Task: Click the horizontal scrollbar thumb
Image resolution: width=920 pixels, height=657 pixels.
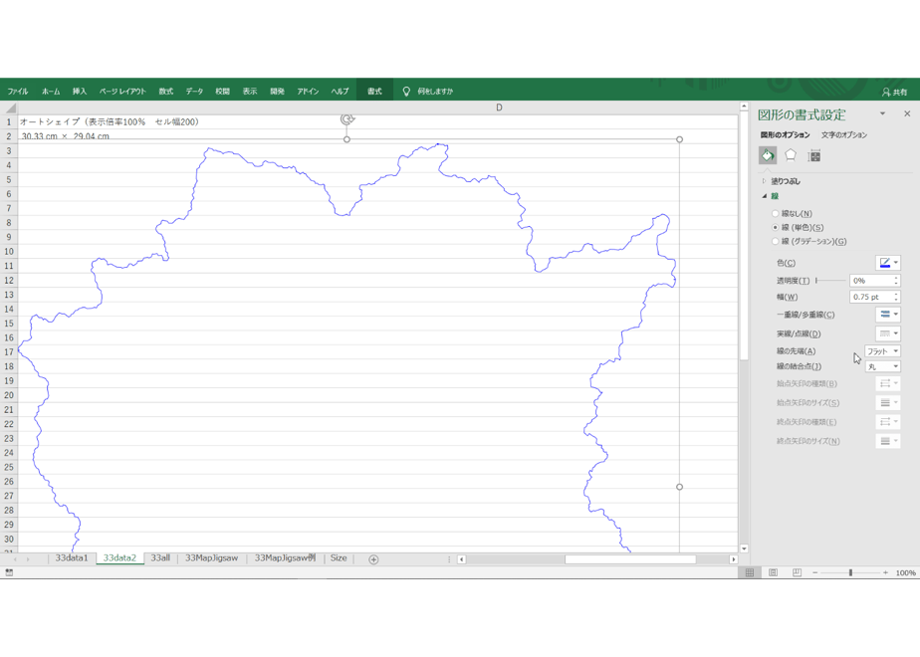Action: [x=630, y=559]
